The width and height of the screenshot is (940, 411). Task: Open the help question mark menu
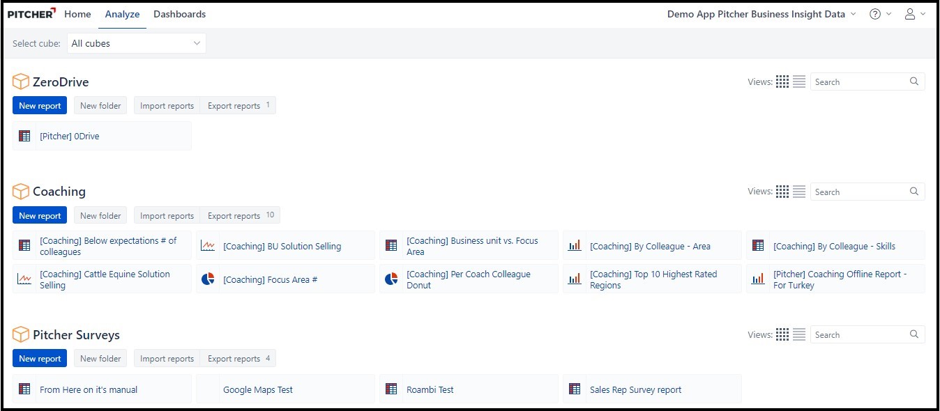click(x=875, y=14)
